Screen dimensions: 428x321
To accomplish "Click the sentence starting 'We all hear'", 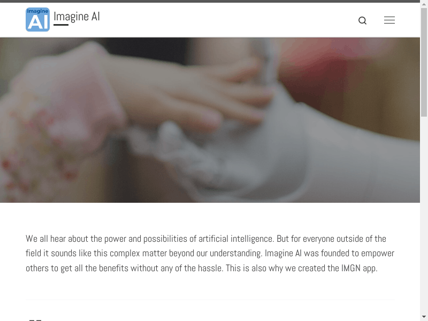I will 151,239.
